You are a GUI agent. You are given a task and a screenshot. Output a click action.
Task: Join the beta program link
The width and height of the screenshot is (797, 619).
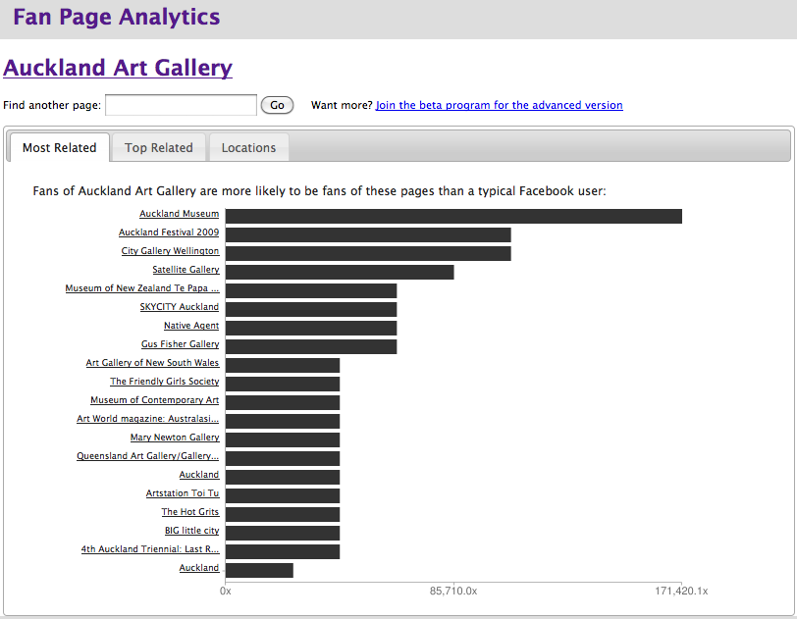[499, 105]
